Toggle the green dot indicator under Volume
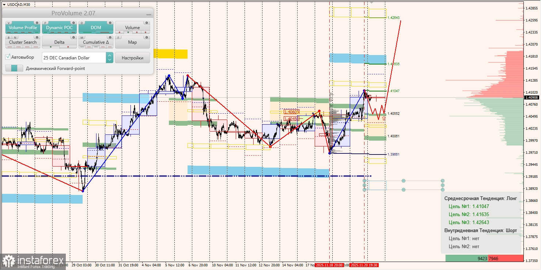 128,32
